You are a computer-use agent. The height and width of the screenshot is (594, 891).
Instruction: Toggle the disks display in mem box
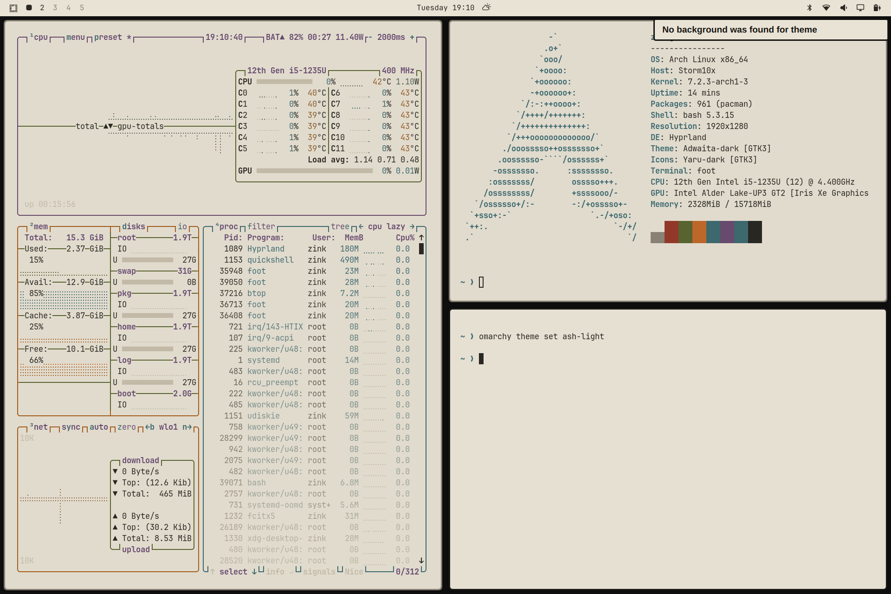tap(133, 226)
